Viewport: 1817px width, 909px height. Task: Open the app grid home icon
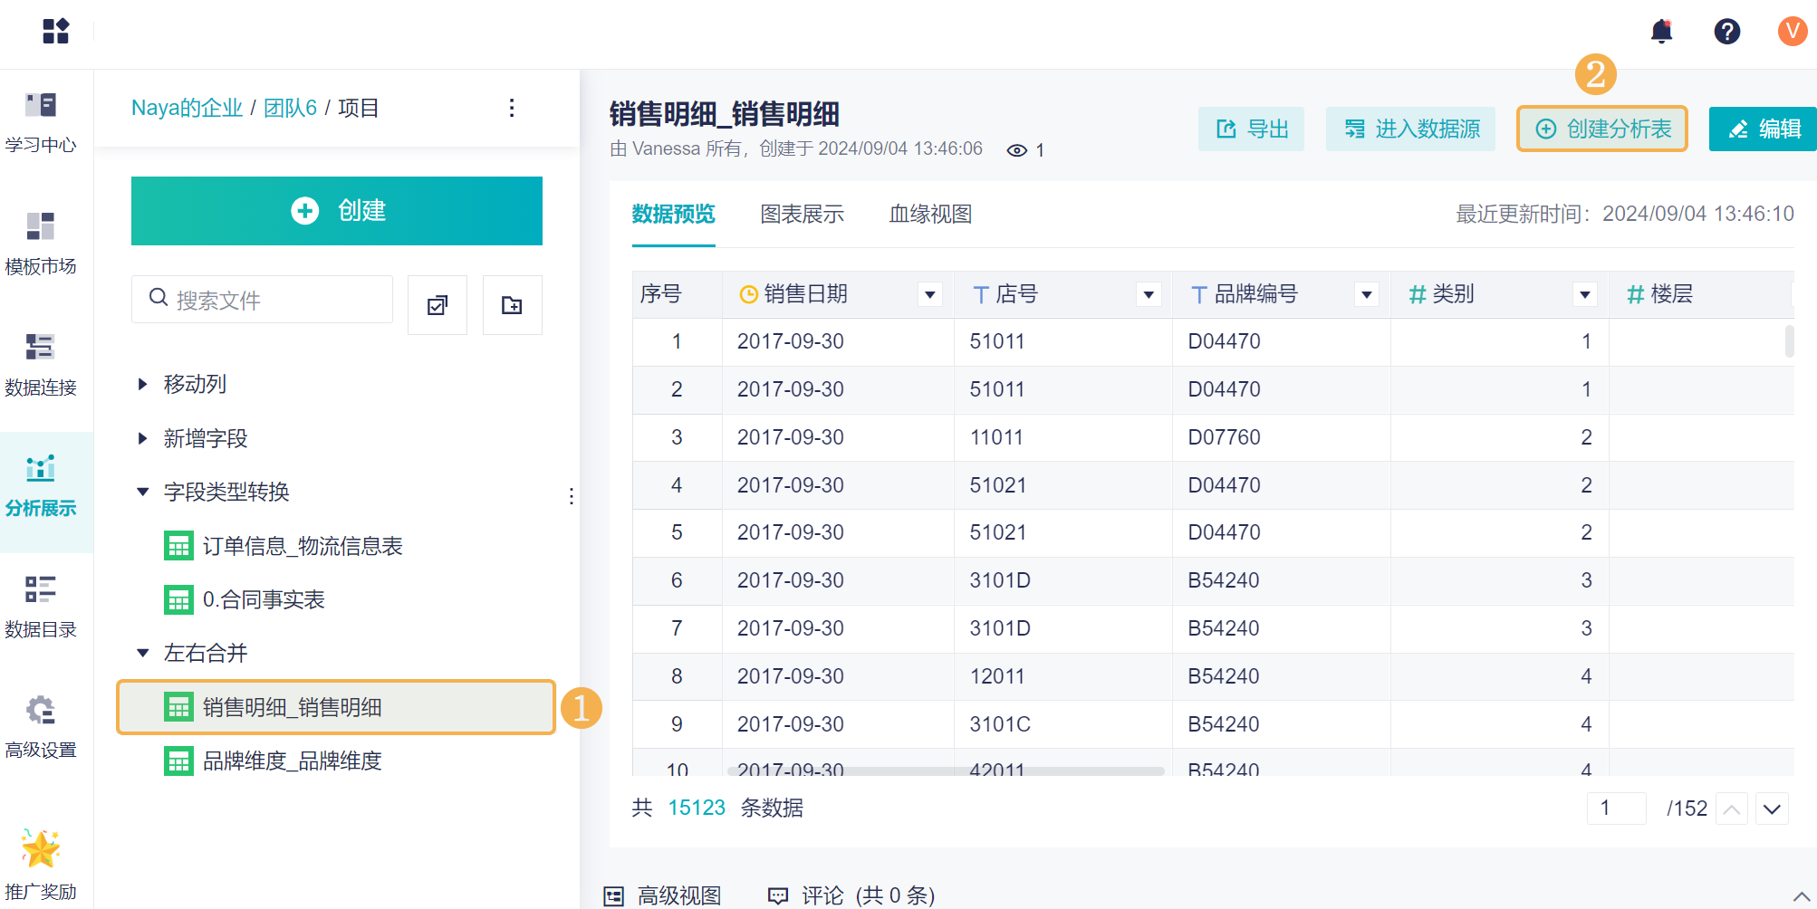55,32
